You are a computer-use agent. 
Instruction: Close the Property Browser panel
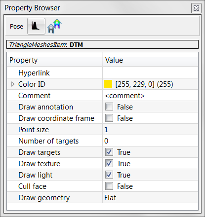coord(196,8)
